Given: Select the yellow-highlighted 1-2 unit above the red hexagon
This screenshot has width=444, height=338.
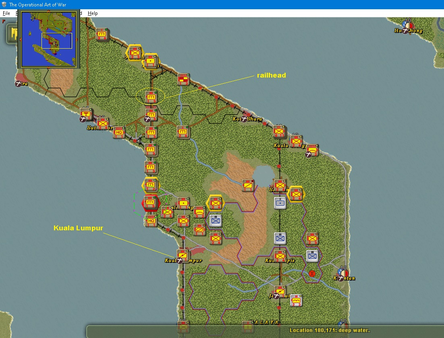Looking at the screenshot, I should click(x=150, y=184).
